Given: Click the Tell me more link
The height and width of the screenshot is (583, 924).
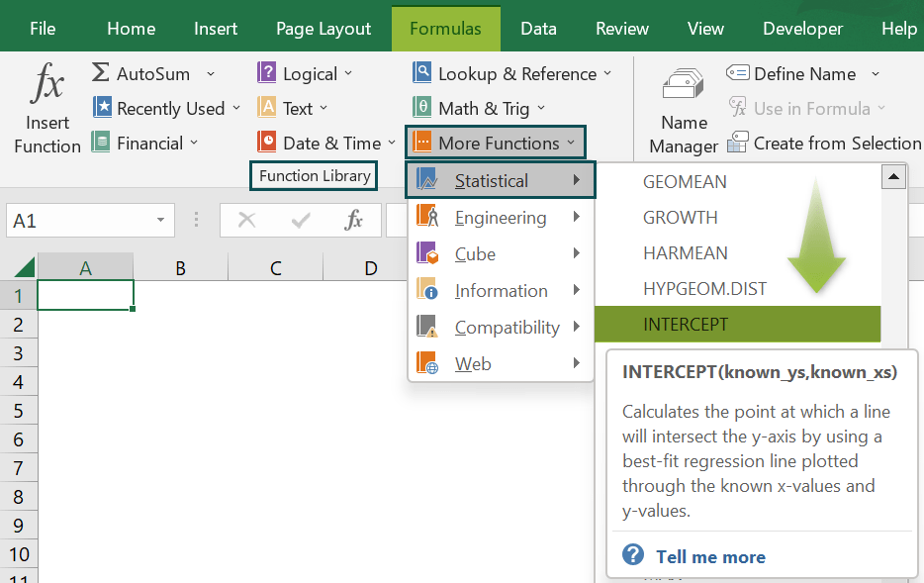Looking at the screenshot, I should click(x=710, y=556).
